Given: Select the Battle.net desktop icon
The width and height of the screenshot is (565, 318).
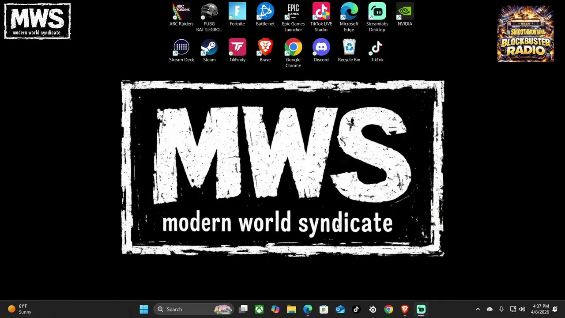Looking at the screenshot, I should coord(265,15).
